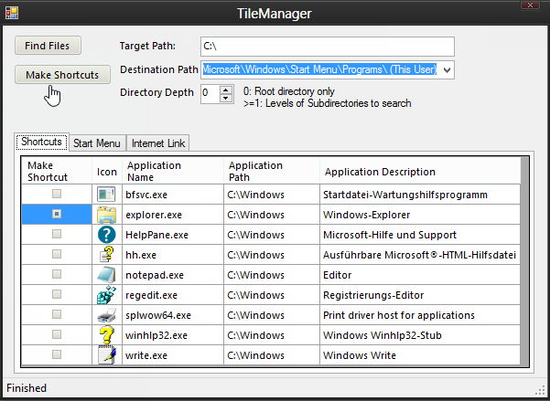The width and height of the screenshot is (550, 401).
Task: Click the notepad.exe icon
Action: (x=106, y=275)
